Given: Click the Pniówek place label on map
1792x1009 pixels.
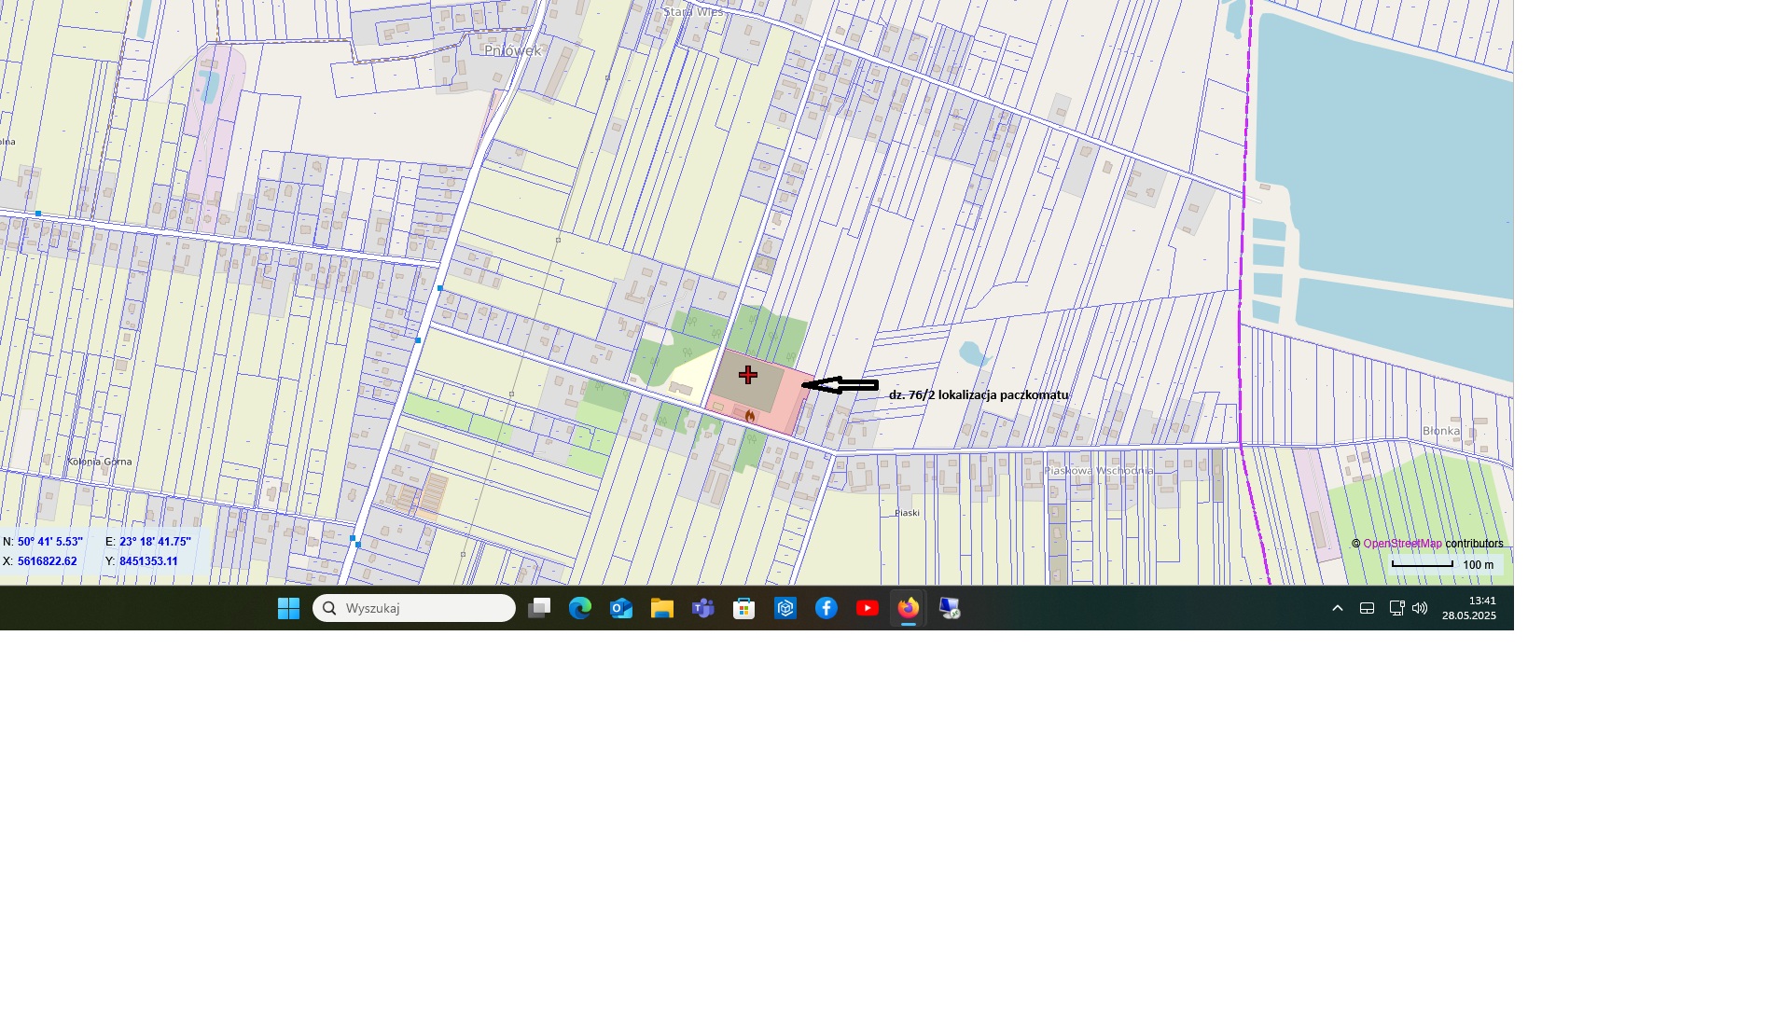Looking at the screenshot, I should (x=512, y=50).
